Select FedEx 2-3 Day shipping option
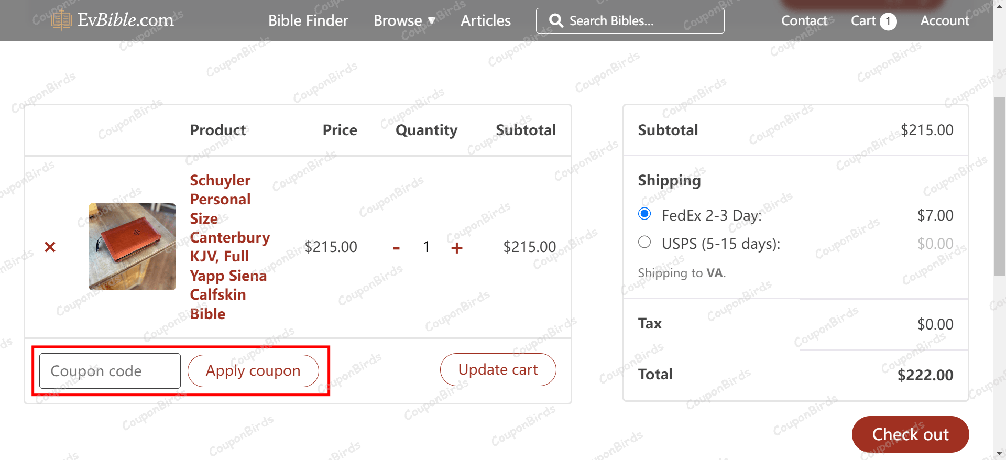 (644, 214)
